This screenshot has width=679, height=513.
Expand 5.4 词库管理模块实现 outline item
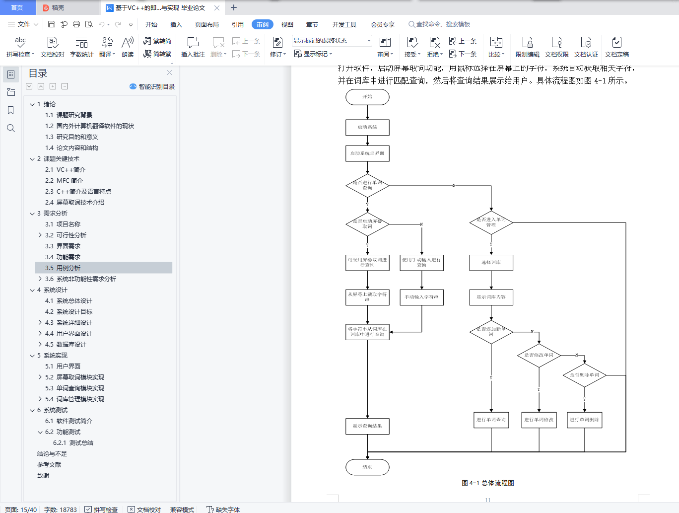[x=40, y=399]
